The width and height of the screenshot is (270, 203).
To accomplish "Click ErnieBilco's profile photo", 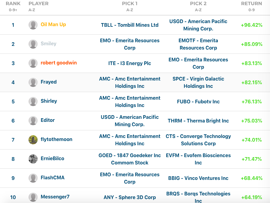I will click(33, 159).
